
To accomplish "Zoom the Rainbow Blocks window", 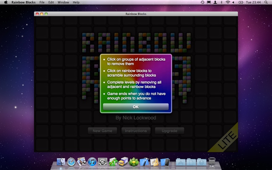I will pos(46,14).
